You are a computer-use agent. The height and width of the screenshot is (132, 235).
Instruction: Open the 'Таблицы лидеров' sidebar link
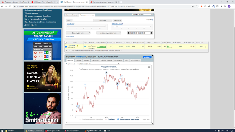tap(31, 13)
